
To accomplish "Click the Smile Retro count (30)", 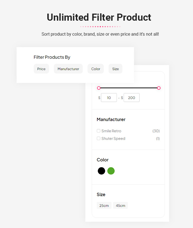I will click(x=156, y=131).
